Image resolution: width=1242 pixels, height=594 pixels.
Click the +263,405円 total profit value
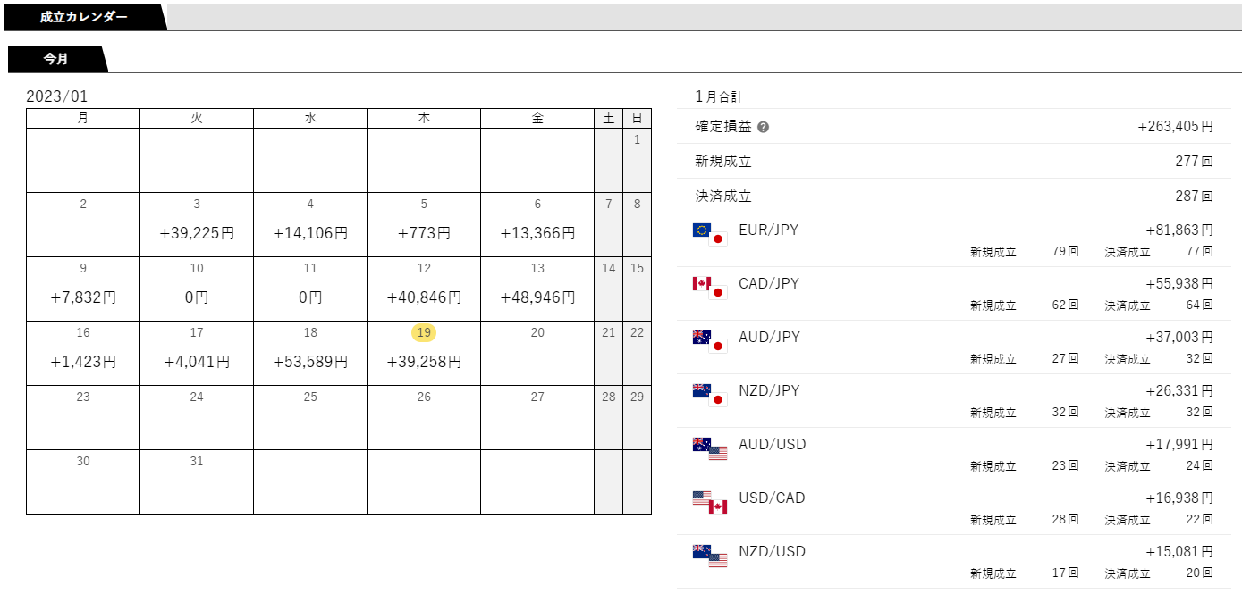[x=1175, y=127]
